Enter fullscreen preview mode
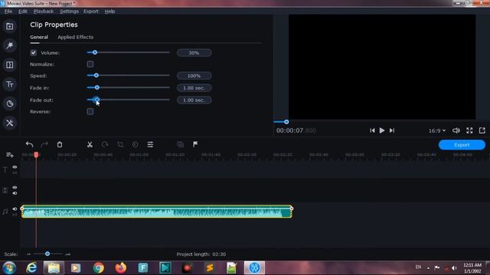The width and height of the screenshot is (490, 275). tap(469, 131)
